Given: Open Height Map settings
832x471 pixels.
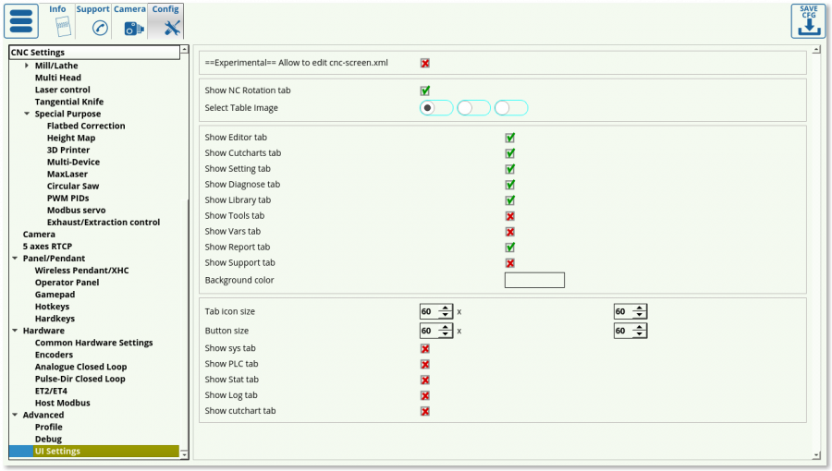Looking at the screenshot, I should point(71,138).
